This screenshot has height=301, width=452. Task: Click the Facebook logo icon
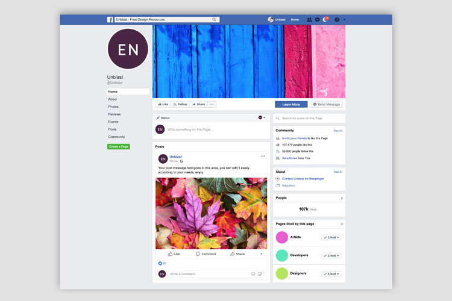[110, 20]
